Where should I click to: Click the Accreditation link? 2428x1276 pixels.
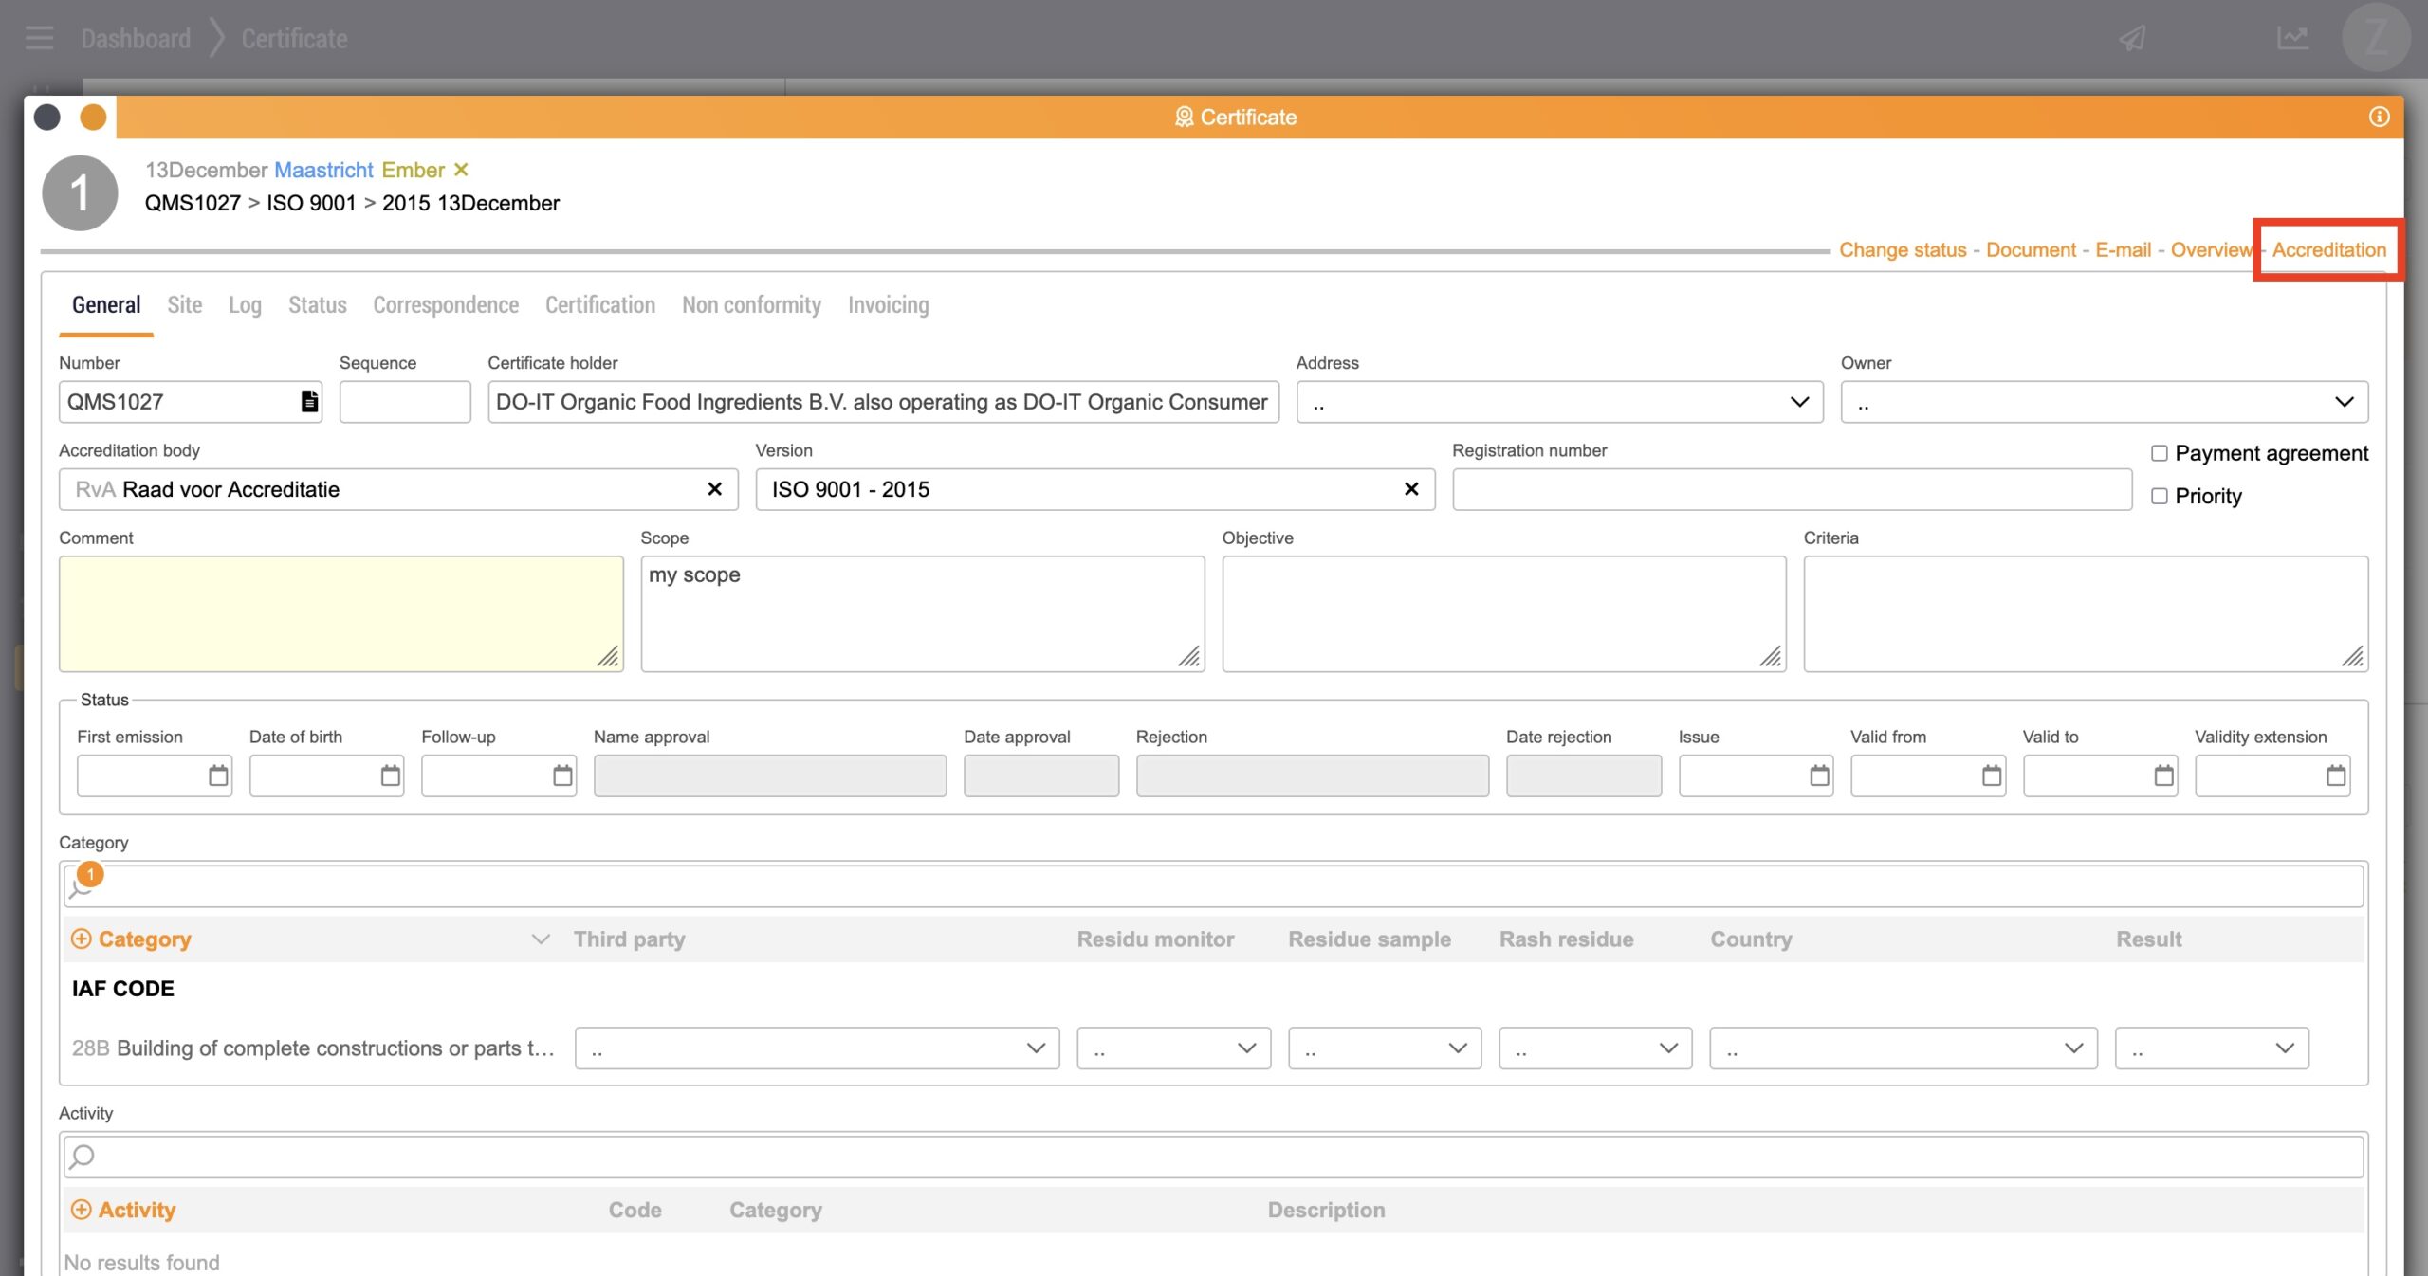click(2328, 250)
